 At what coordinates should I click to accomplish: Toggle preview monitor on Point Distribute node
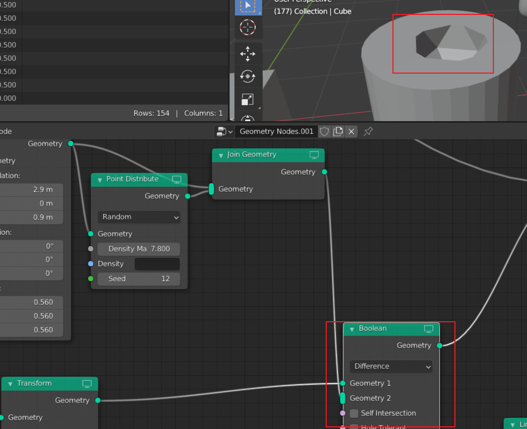177,180
